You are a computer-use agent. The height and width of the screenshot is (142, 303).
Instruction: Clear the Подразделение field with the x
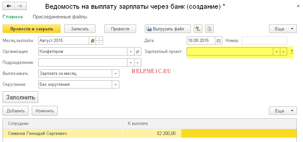[138, 63]
